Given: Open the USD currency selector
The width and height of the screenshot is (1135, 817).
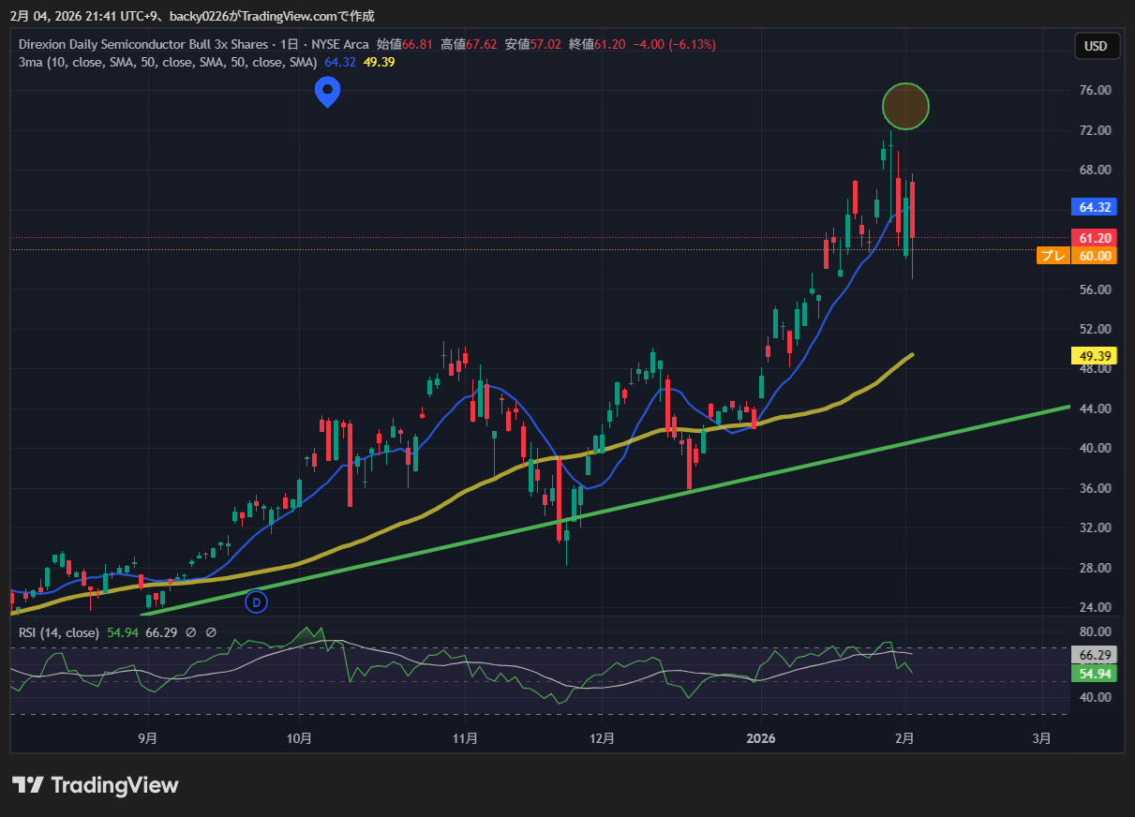Looking at the screenshot, I should pos(1096,46).
